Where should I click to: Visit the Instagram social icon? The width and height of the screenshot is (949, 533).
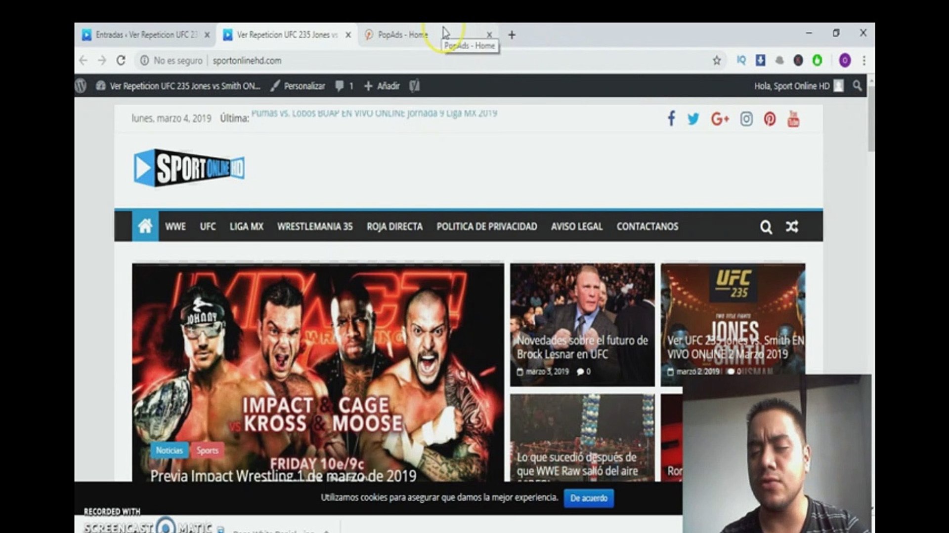click(746, 119)
